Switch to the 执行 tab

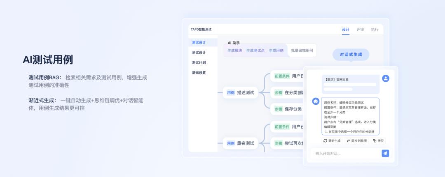375,30
